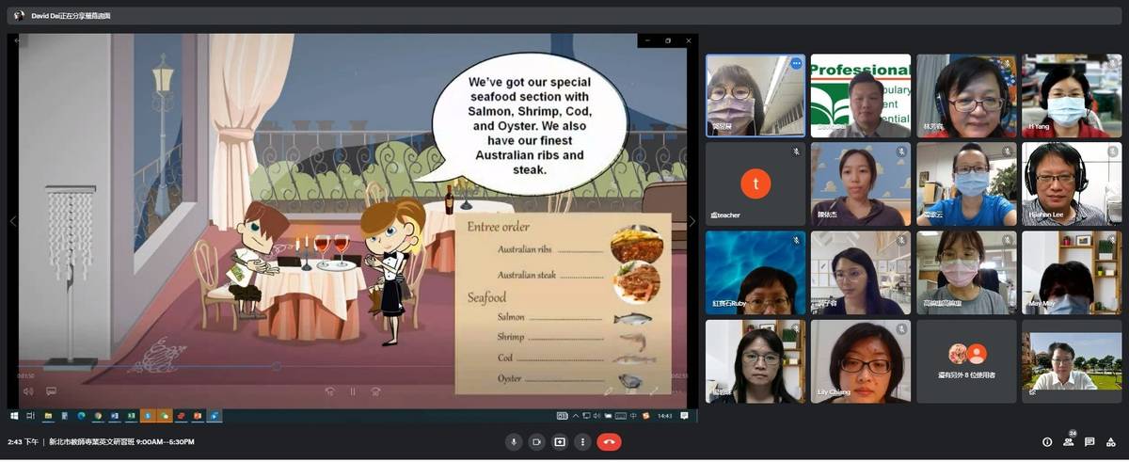Screen dimensions: 1129x462
Task: Open the activities shapes icon
Action: (x=1111, y=441)
